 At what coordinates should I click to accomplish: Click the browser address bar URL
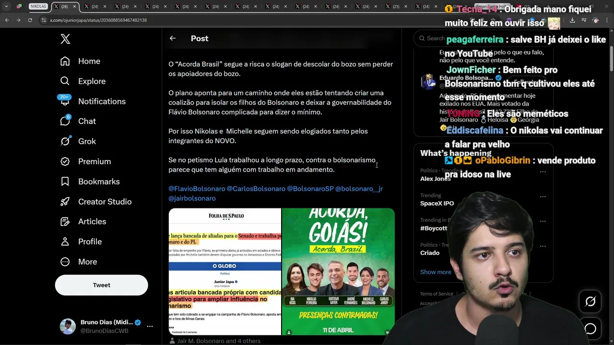pos(98,20)
